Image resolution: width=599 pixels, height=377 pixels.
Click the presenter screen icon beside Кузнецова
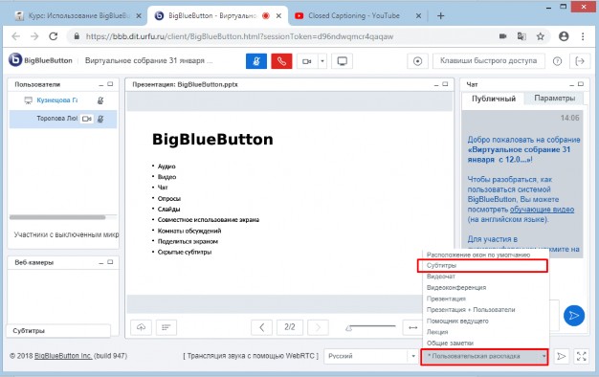tap(29, 100)
